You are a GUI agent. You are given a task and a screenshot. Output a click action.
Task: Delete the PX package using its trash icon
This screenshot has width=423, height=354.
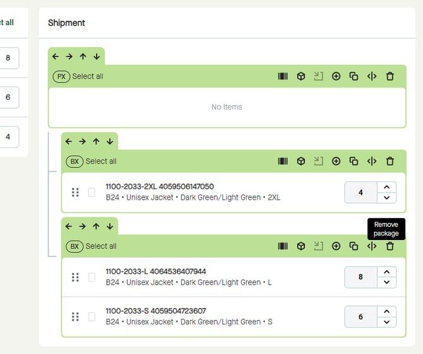point(390,76)
